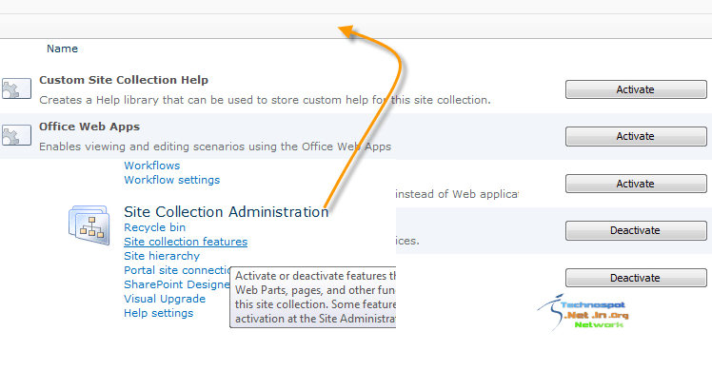This screenshot has width=712, height=371.
Task: Open Site collection features link
Action: [186, 242]
